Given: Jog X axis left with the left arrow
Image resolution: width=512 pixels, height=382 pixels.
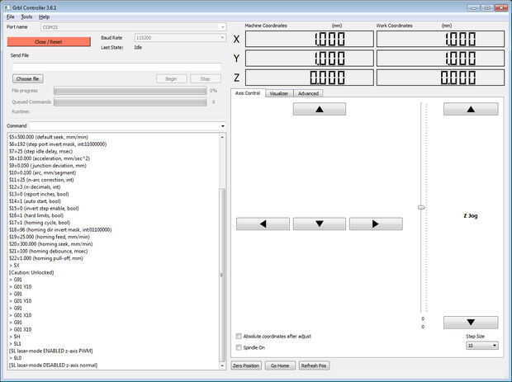Looking at the screenshot, I should (x=263, y=224).
